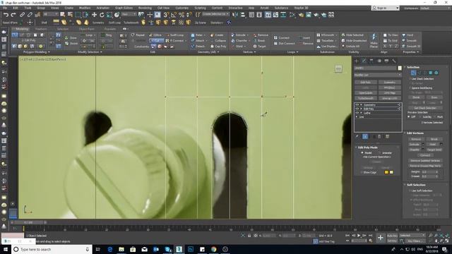Click the Select and Link icon
The image size is (452, 254).
(22, 15)
